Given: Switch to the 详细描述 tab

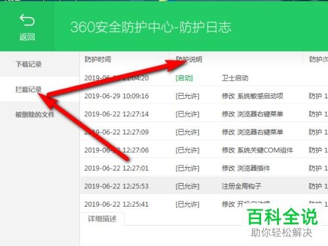Looking at the screenshot, I should [x=102, y=218].
